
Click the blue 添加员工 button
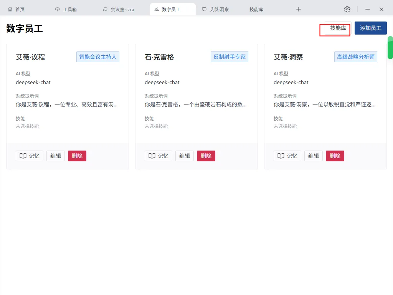(x=370, y=28)
